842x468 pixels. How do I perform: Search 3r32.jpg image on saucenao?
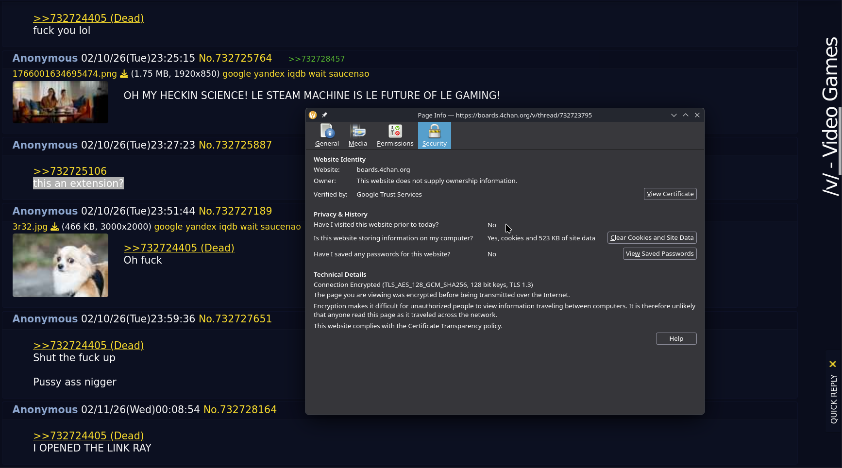click(x=281, y=227)
